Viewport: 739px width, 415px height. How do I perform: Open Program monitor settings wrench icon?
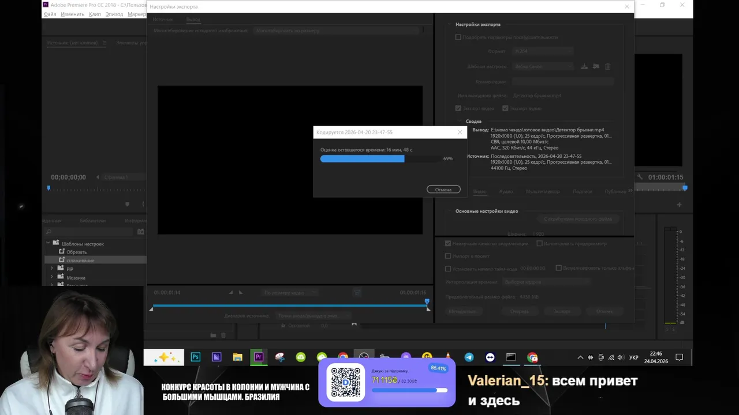640,177
